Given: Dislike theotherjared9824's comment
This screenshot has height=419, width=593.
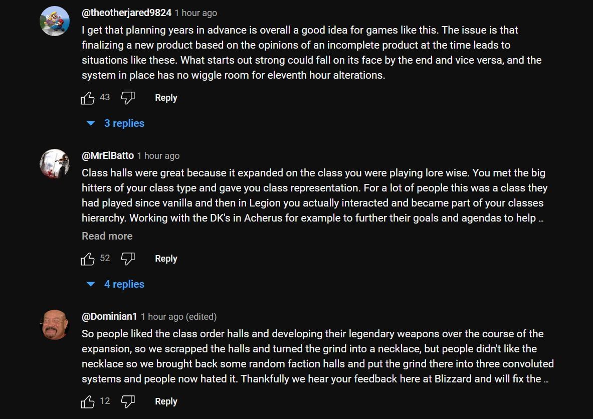Looking at the screenshot, I should pyautogui.click(x=128, y=98).
